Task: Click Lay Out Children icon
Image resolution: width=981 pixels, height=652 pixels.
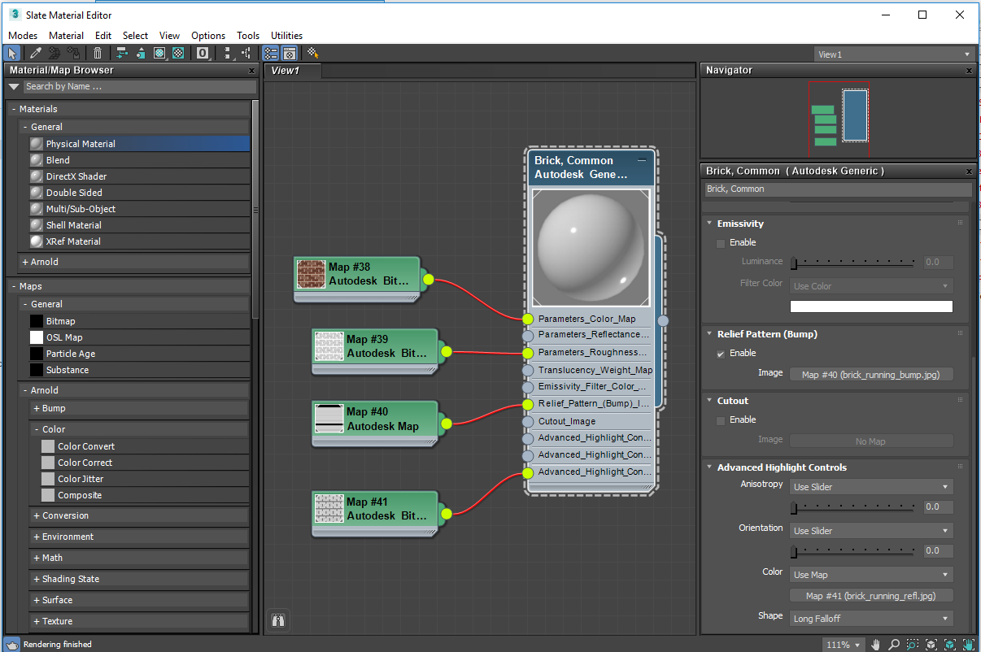Action: [x=246, y=54]
